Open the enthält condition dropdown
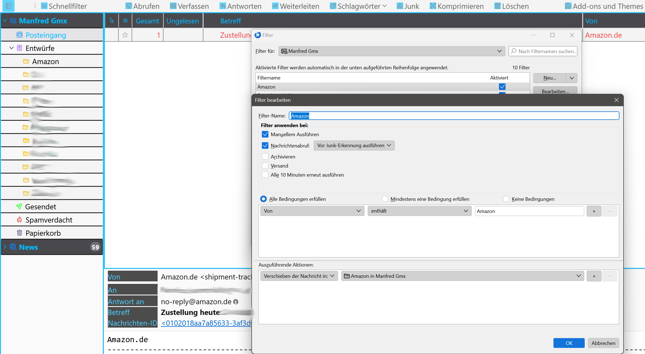Viewport: 645px width, 354px height. coord(419,211)
